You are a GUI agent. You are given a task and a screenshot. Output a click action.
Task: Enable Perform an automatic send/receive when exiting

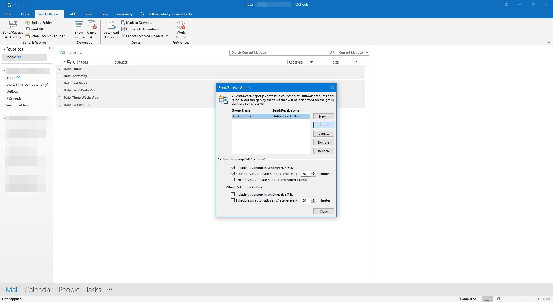tap(233, 180)
